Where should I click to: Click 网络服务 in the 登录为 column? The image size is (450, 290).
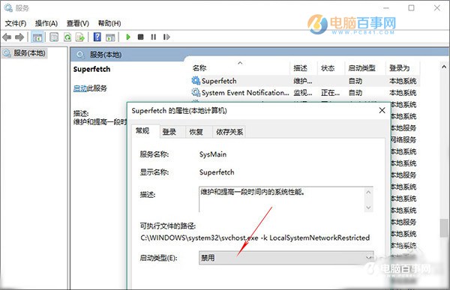pyautogui.click(x=403, y=139)
